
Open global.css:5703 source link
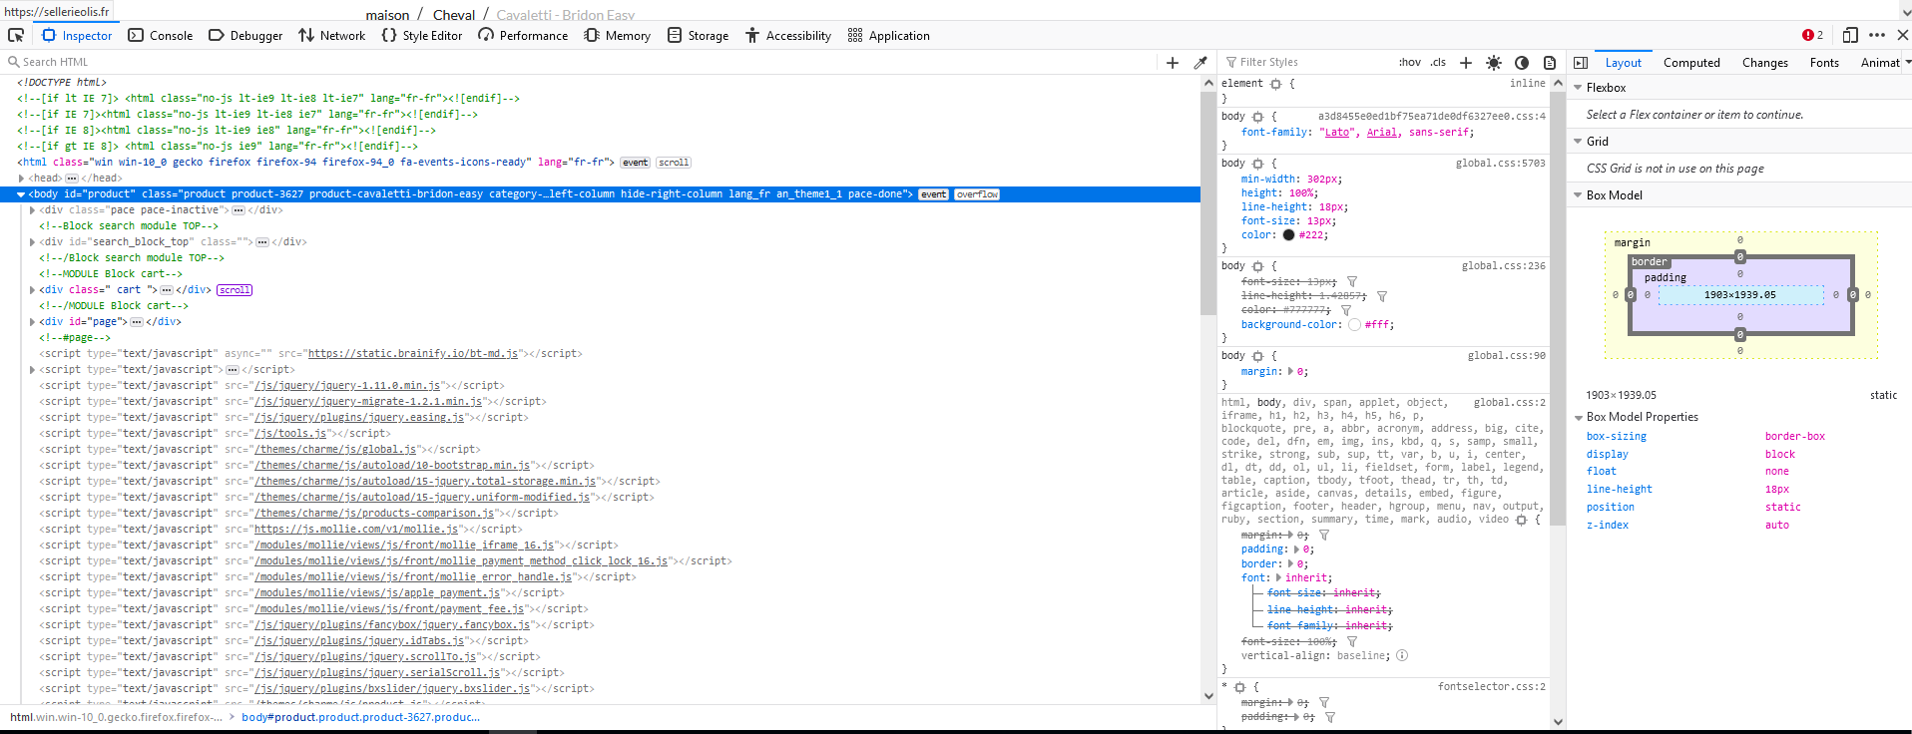(1500, 164)
